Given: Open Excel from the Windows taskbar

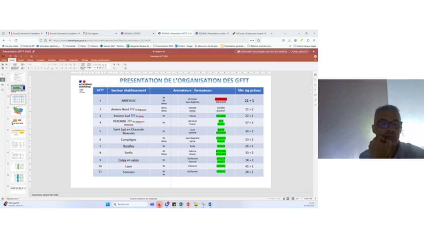Looking at the screenshot, I should click(x=181, y=204).
